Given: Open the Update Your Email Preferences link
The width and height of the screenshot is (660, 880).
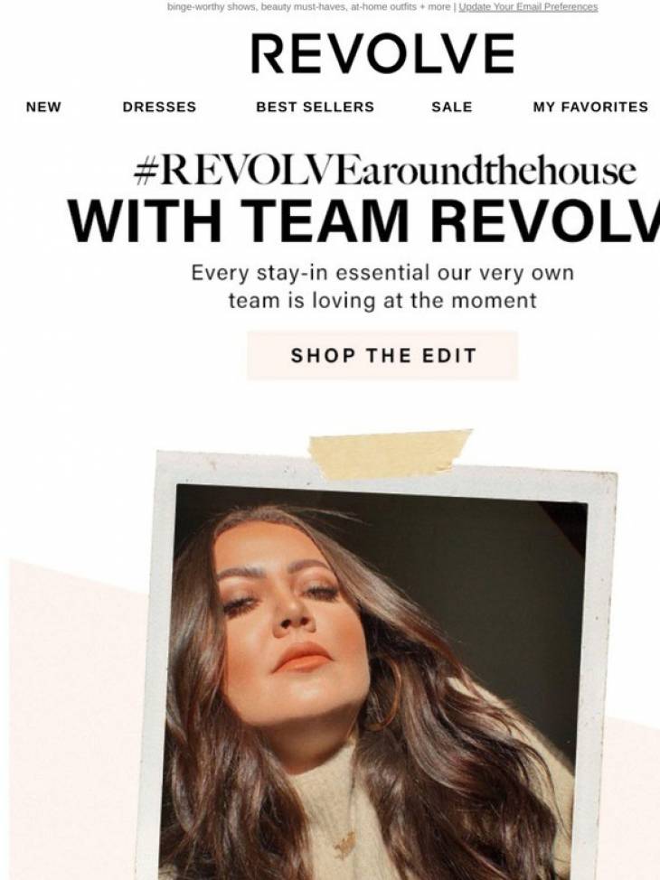Looking at the screenshot, I should coord(528,6).
